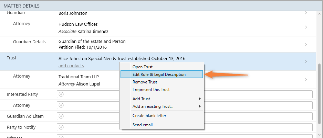323x138 pixels.
Task: Open Guardian row chevron for Boris Johnston
Action: coord(306,13)
